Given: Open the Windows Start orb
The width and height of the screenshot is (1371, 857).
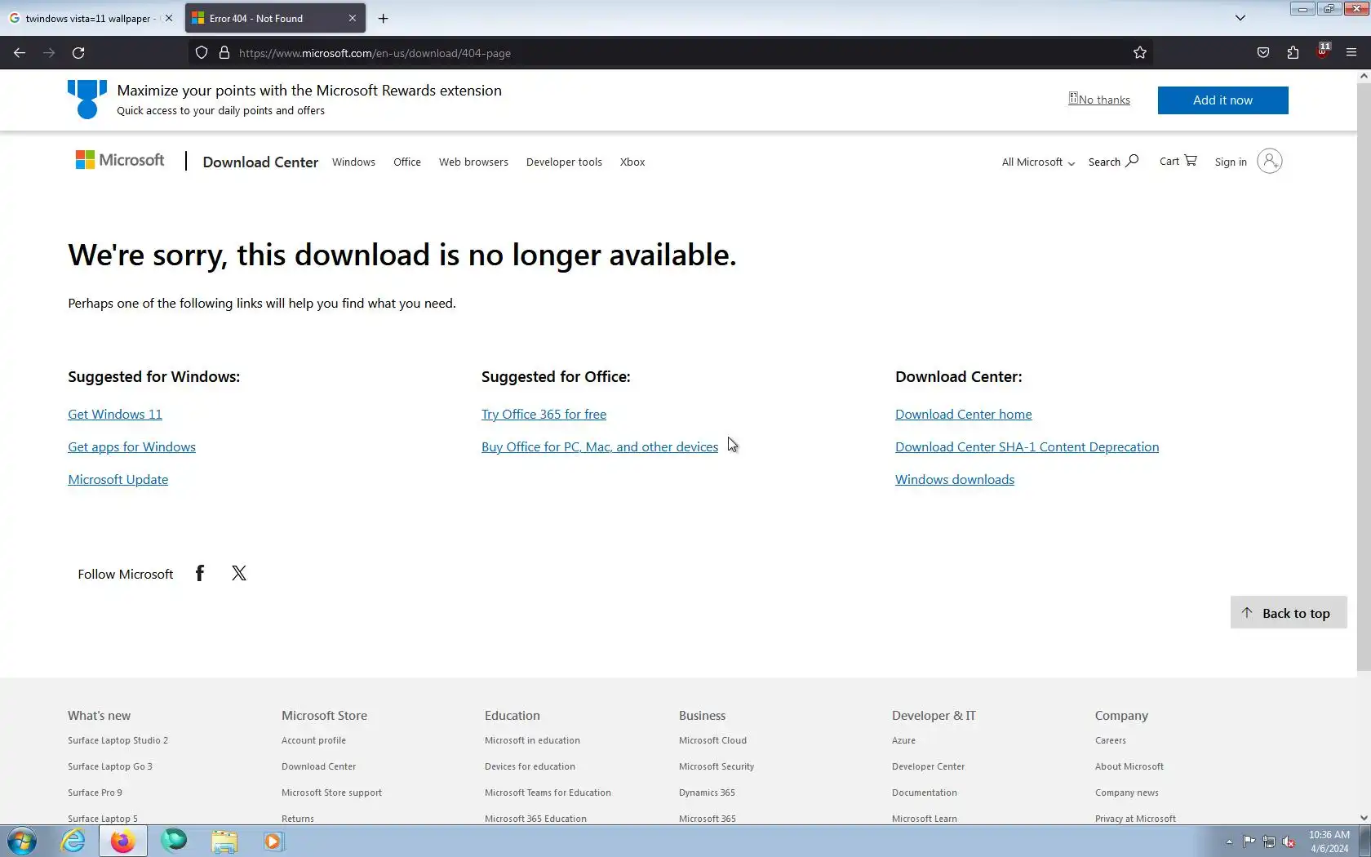Looking at the screenshot, I should tap(22, 841).
